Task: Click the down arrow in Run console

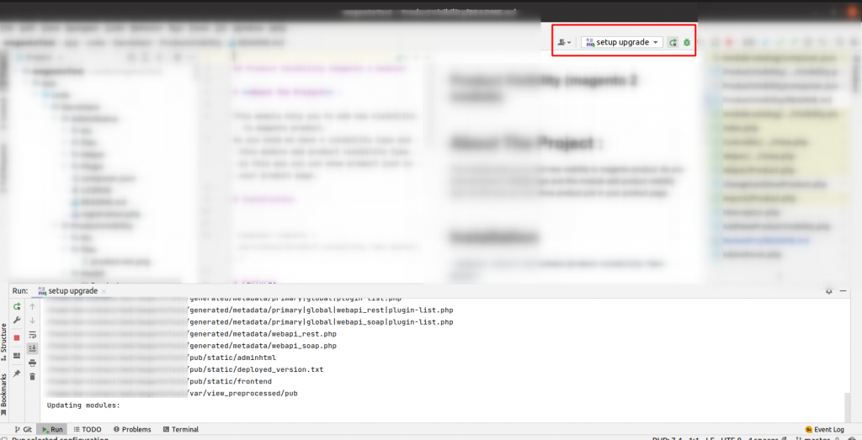Action: 33,321
